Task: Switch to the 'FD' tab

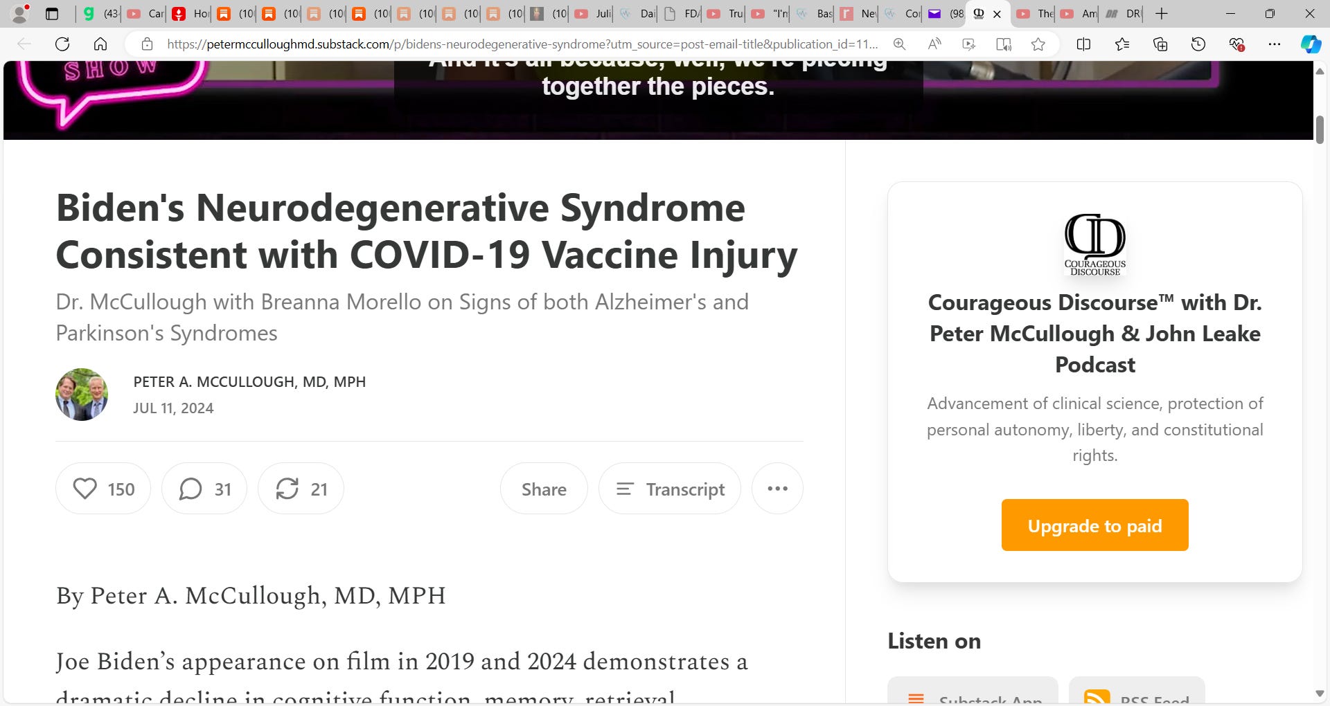Action: pos(682,13)
